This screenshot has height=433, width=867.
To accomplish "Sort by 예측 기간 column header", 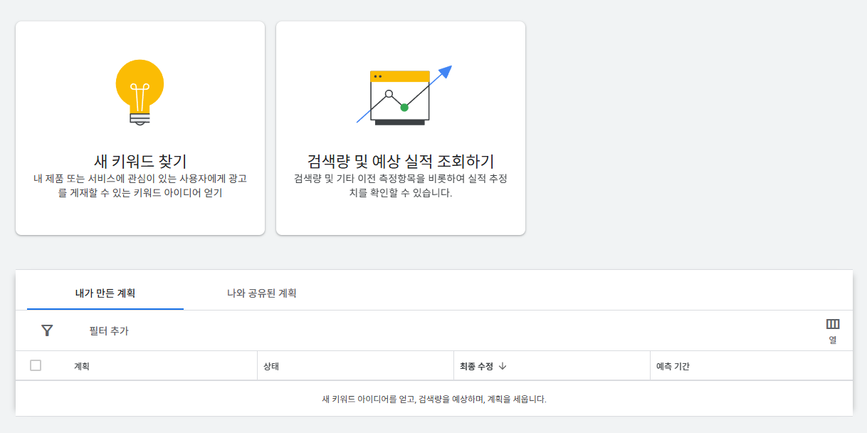I will [673, 366].
